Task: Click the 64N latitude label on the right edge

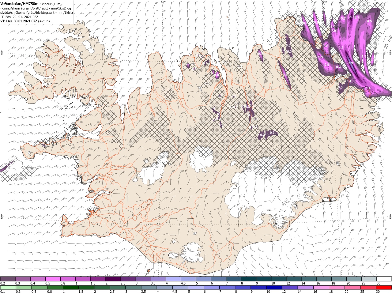Action: [390, 217]
